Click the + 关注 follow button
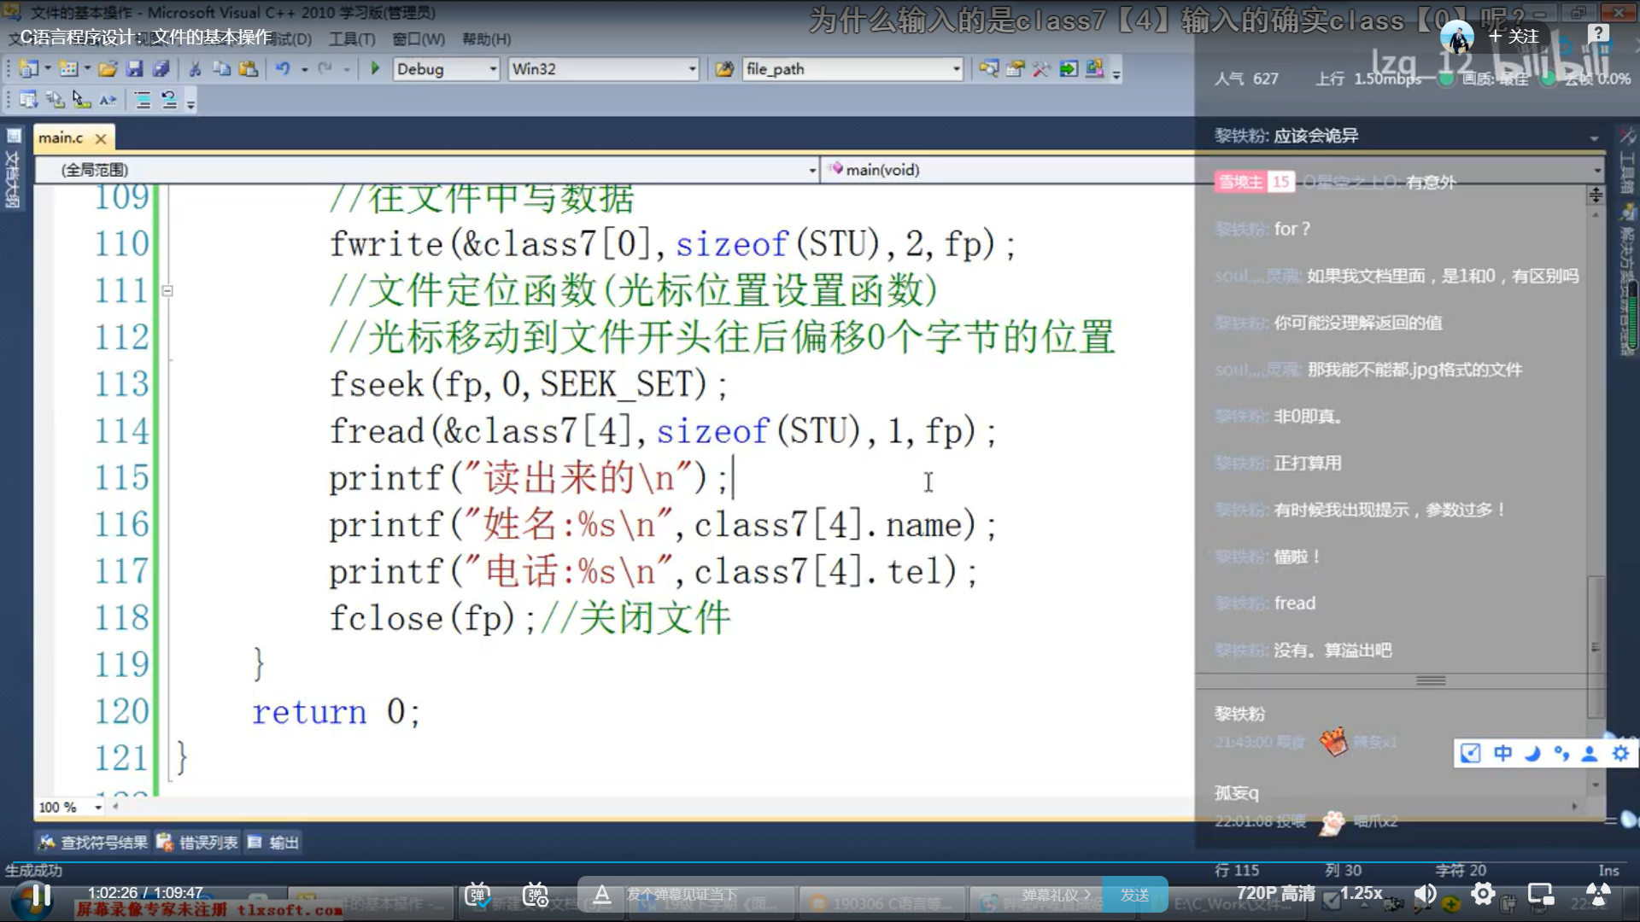Viewport: 1640px width, 922px height. 1514,37
